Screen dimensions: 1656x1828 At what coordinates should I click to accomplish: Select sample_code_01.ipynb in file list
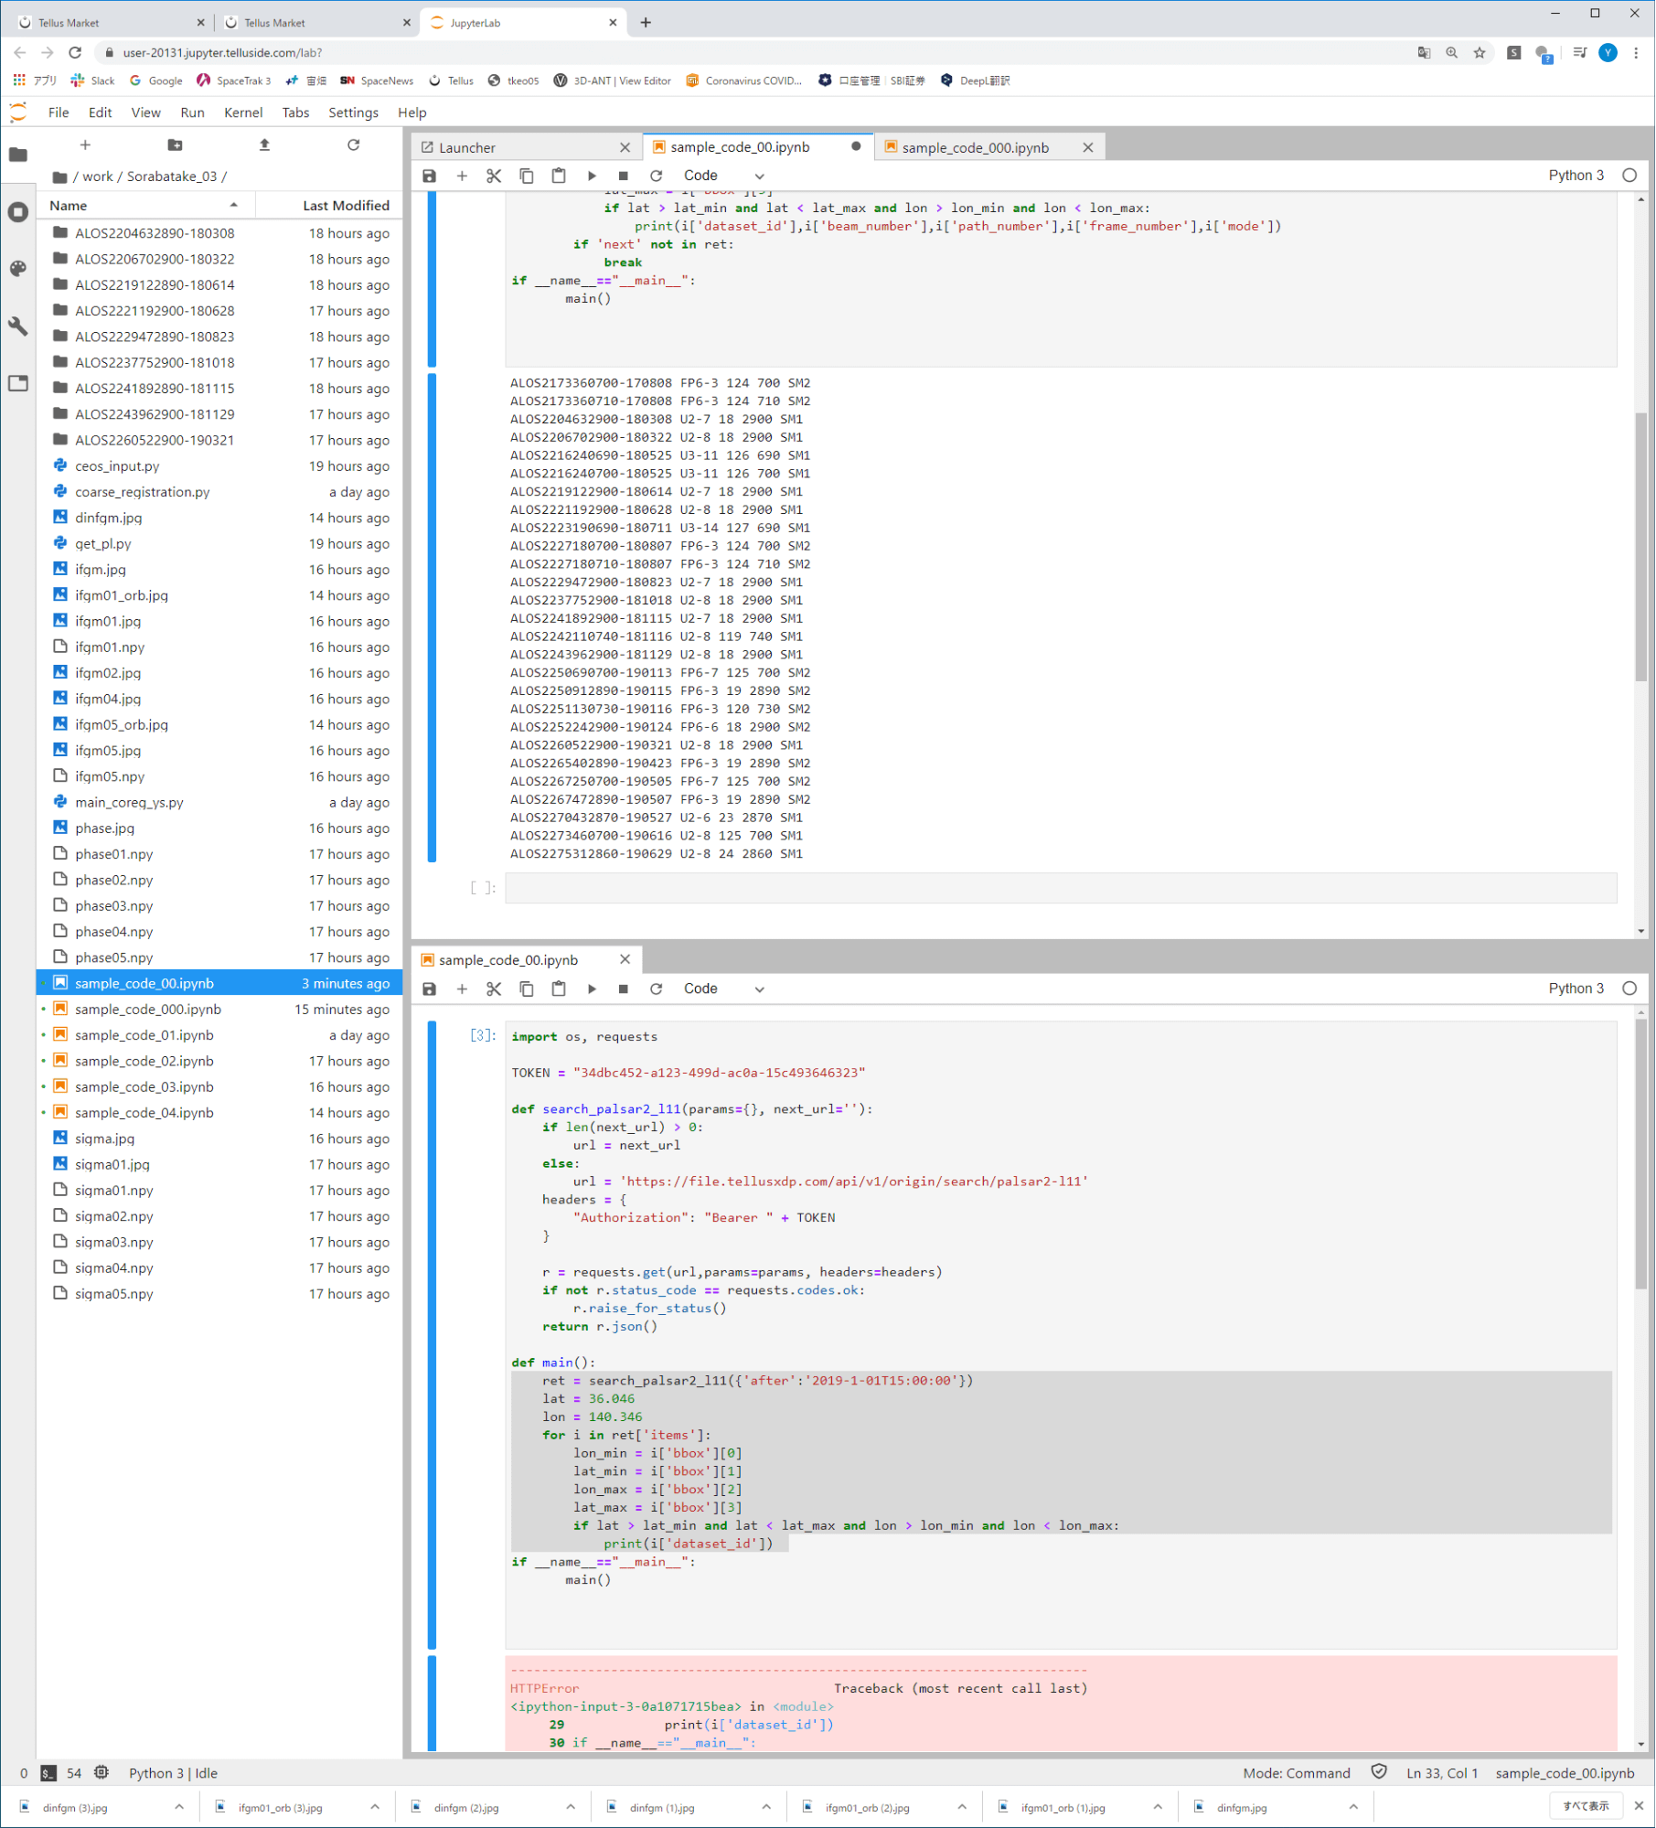click(x=219, y=1036)
